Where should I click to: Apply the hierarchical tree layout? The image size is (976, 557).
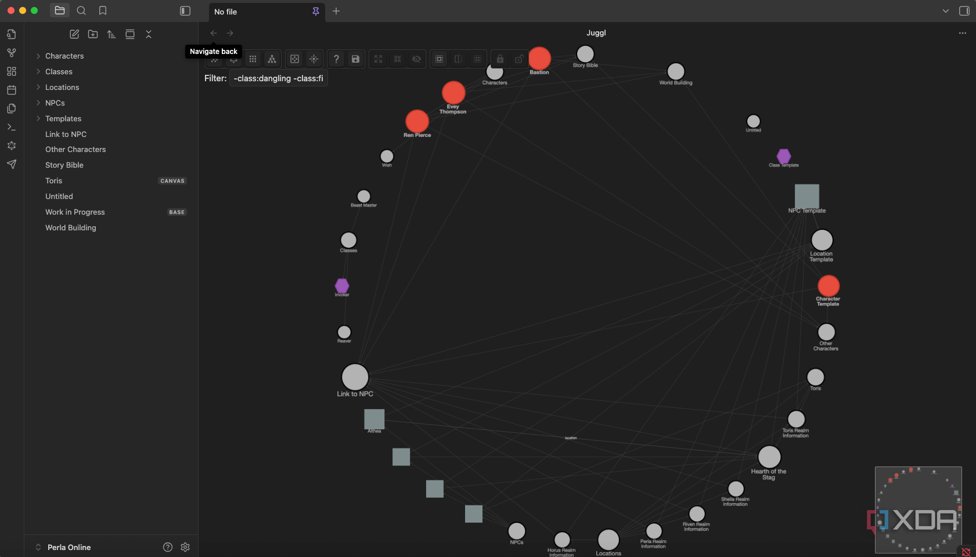pos(272,59)
